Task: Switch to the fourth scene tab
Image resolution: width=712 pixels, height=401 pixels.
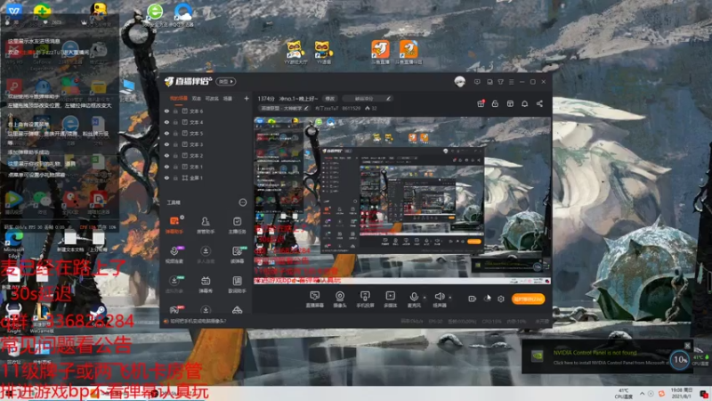Action: click(228, 98)
